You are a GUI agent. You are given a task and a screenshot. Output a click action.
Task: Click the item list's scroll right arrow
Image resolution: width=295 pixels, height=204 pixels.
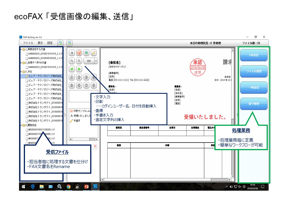(x=96, y=139)
